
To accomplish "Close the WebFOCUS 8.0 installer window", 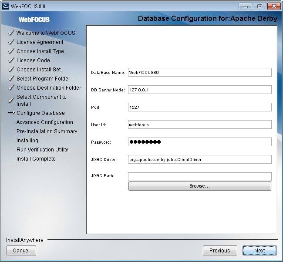I will coord(274,7).
